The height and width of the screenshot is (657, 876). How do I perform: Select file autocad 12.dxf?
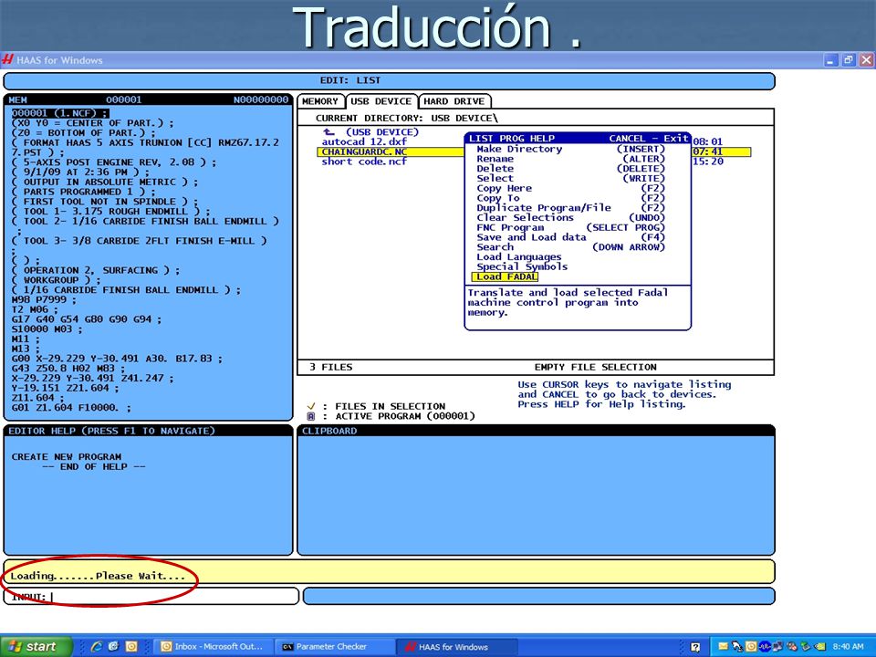point(364,142)
